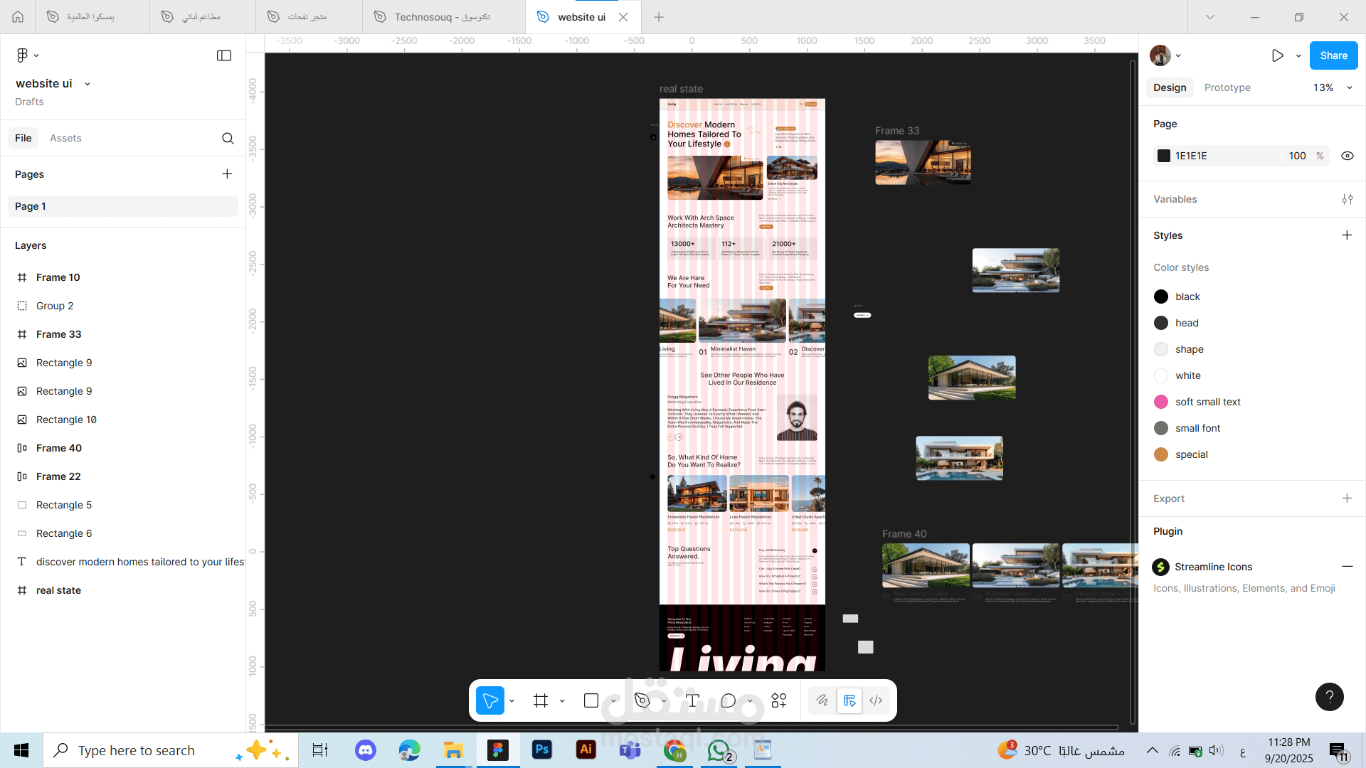Select the Rectangle shape tool
This screenshot has height=768, width=1366.
coord(591,701)
